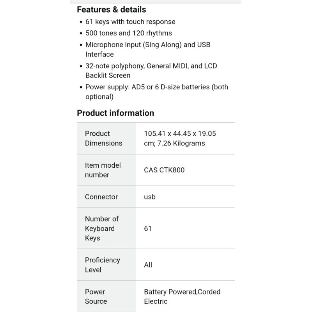Select the "Product Dimensions" label cell

[x=104, y=138]
